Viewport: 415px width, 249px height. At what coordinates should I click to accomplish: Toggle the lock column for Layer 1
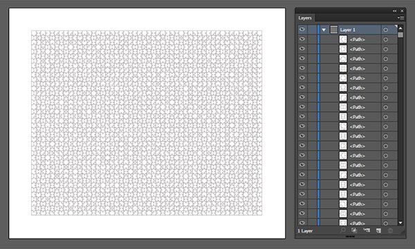(312, 30)
